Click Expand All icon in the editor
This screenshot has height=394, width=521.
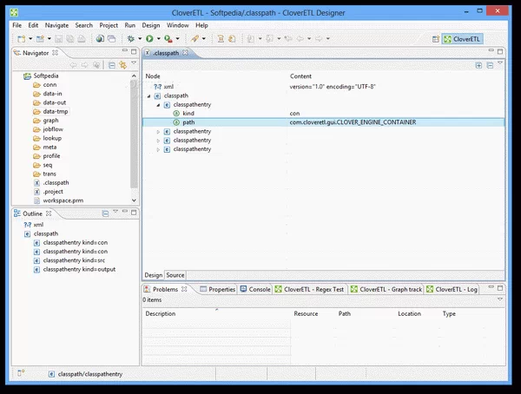point(478,65)
